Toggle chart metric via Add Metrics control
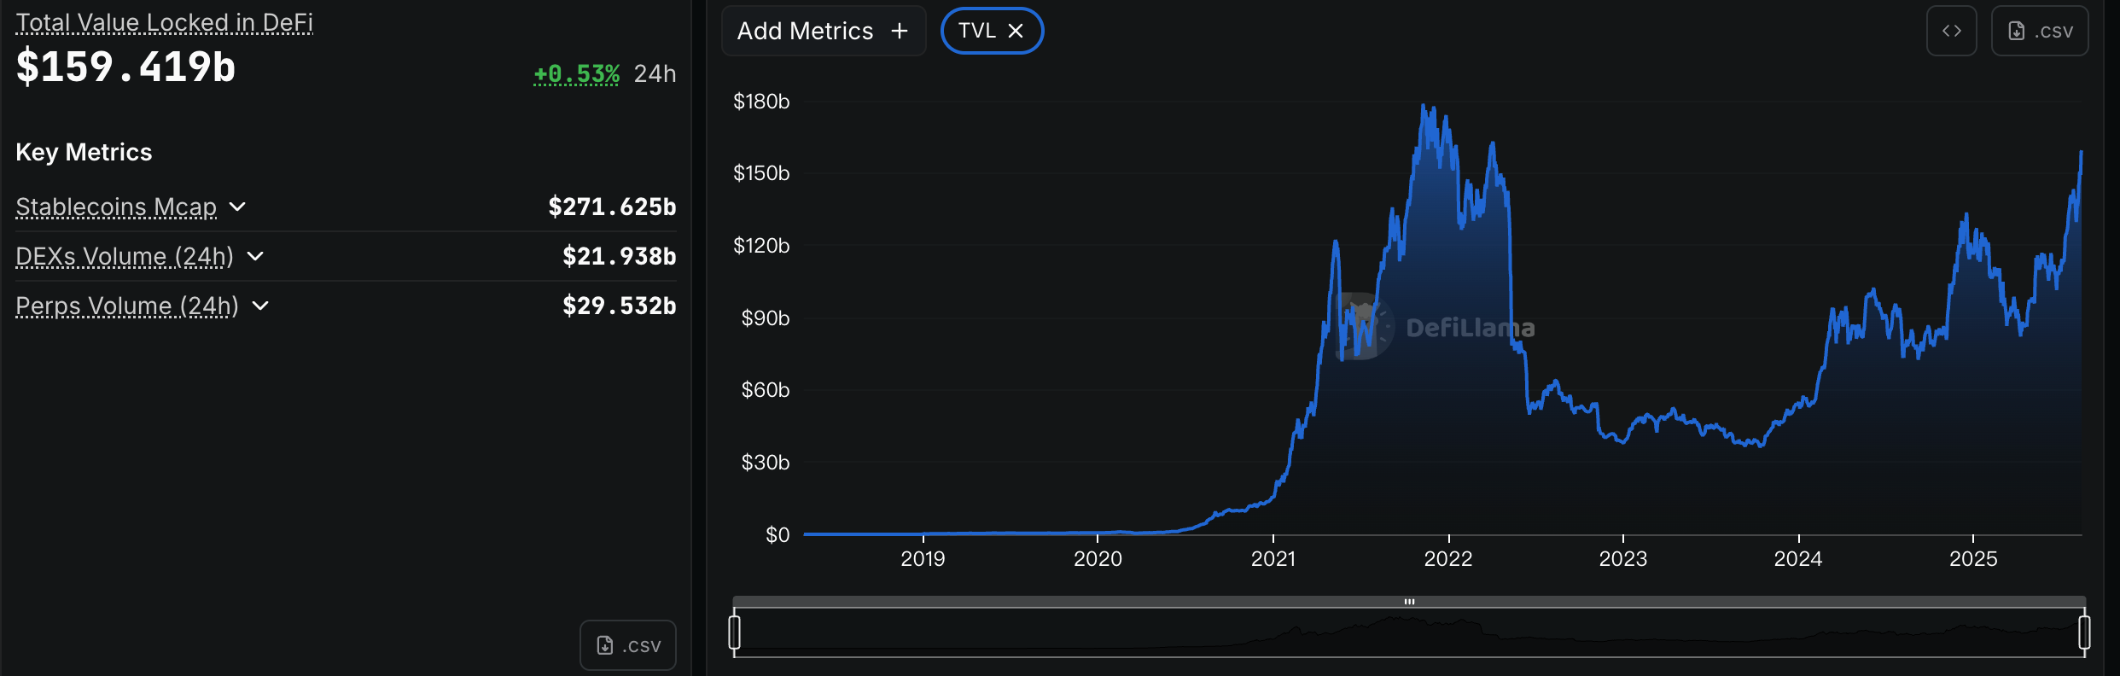 coord(823,31)
